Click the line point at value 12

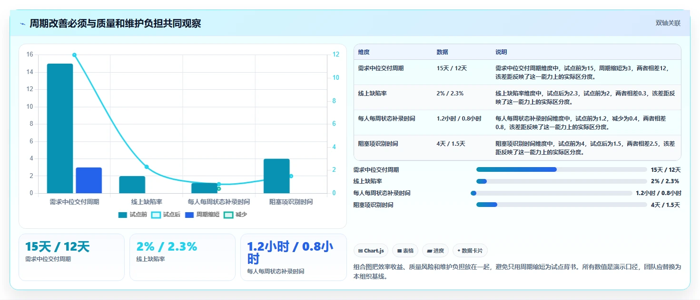[74, 55]
